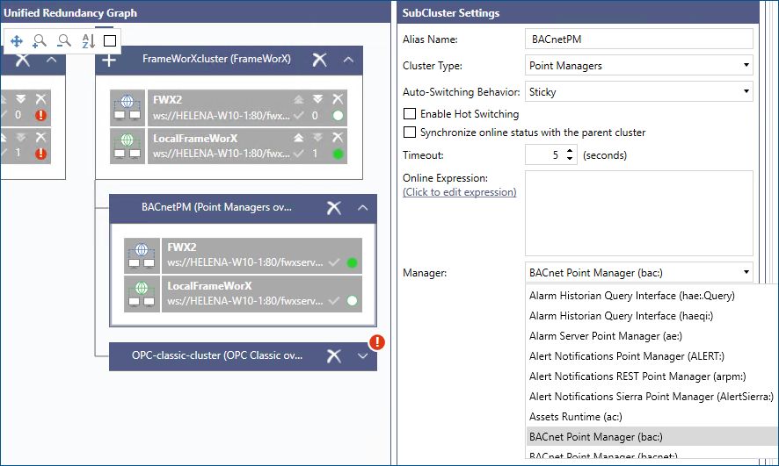The width and height of the screenshot is (779, 466).
Task: Click the Alias Name text field
Action: [639, 39]
